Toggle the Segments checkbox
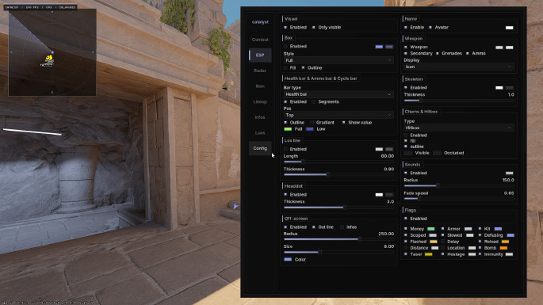The width and height of the screenshot is (543, 305). [x=314, y=101]
